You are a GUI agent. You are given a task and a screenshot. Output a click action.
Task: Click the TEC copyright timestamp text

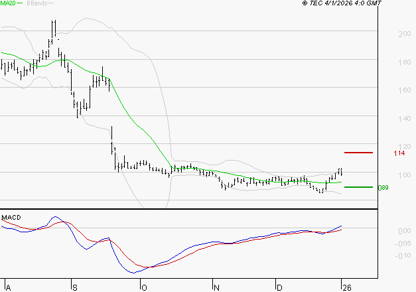tap(342, 3)
